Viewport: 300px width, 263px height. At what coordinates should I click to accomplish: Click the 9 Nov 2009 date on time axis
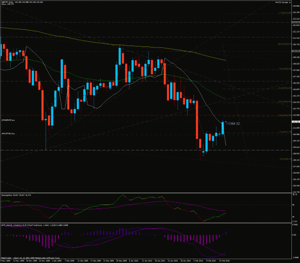(6, 261)
